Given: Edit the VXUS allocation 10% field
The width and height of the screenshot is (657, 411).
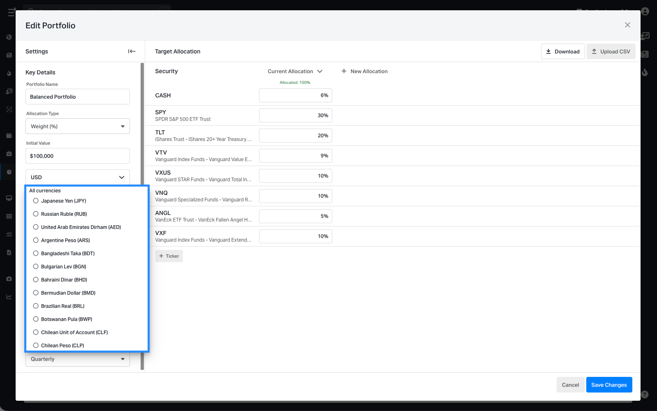Looking at the screenshot, I should pos(296,176).
